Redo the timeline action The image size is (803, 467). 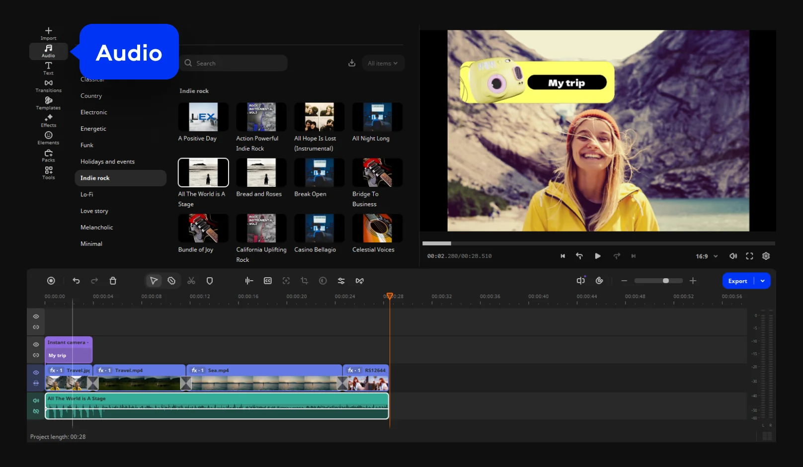(x=94, y=281)
